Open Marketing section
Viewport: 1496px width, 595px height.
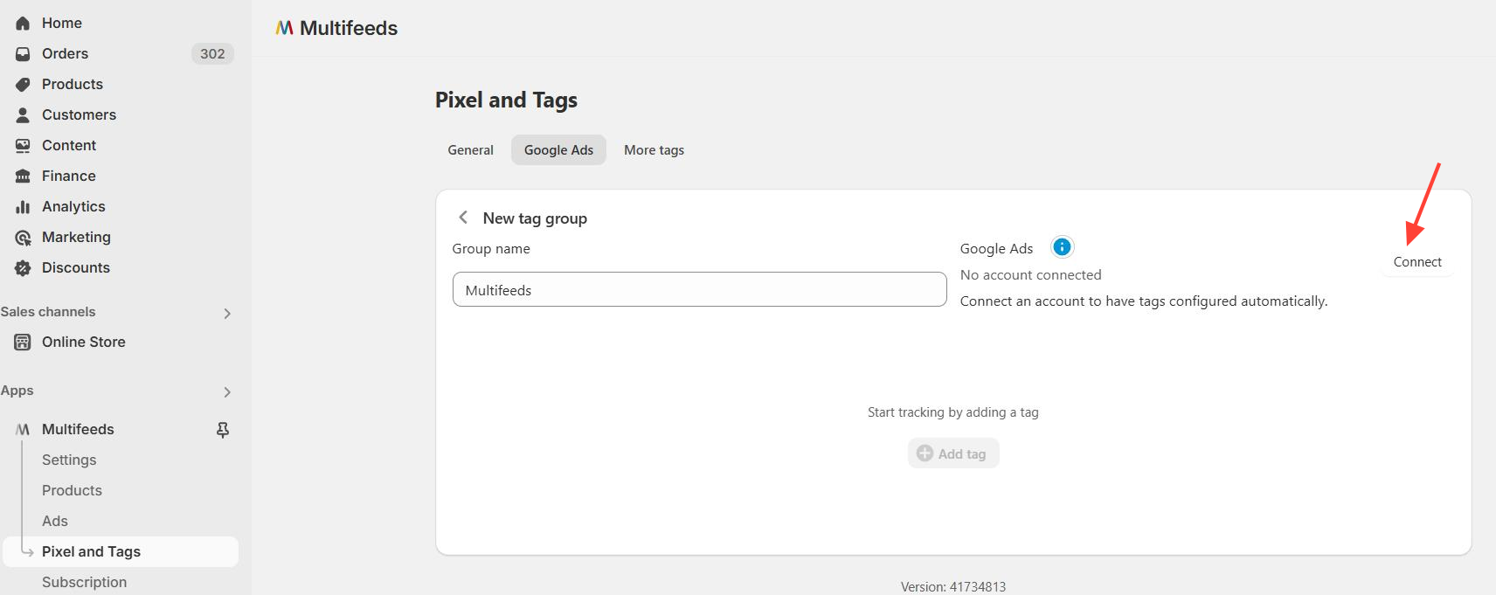(76, 237)
